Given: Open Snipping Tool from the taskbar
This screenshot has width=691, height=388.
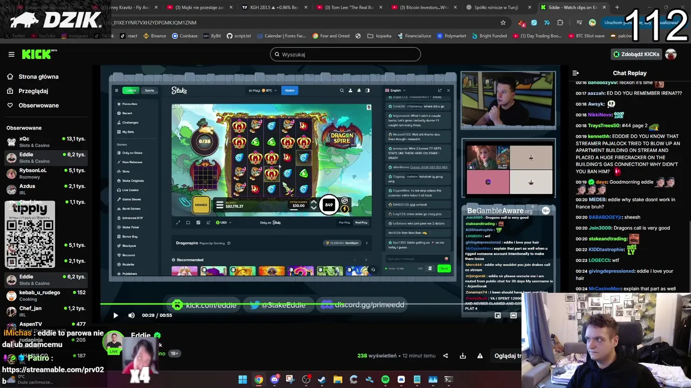Looking at the screenshot, I should pos(290,379).
